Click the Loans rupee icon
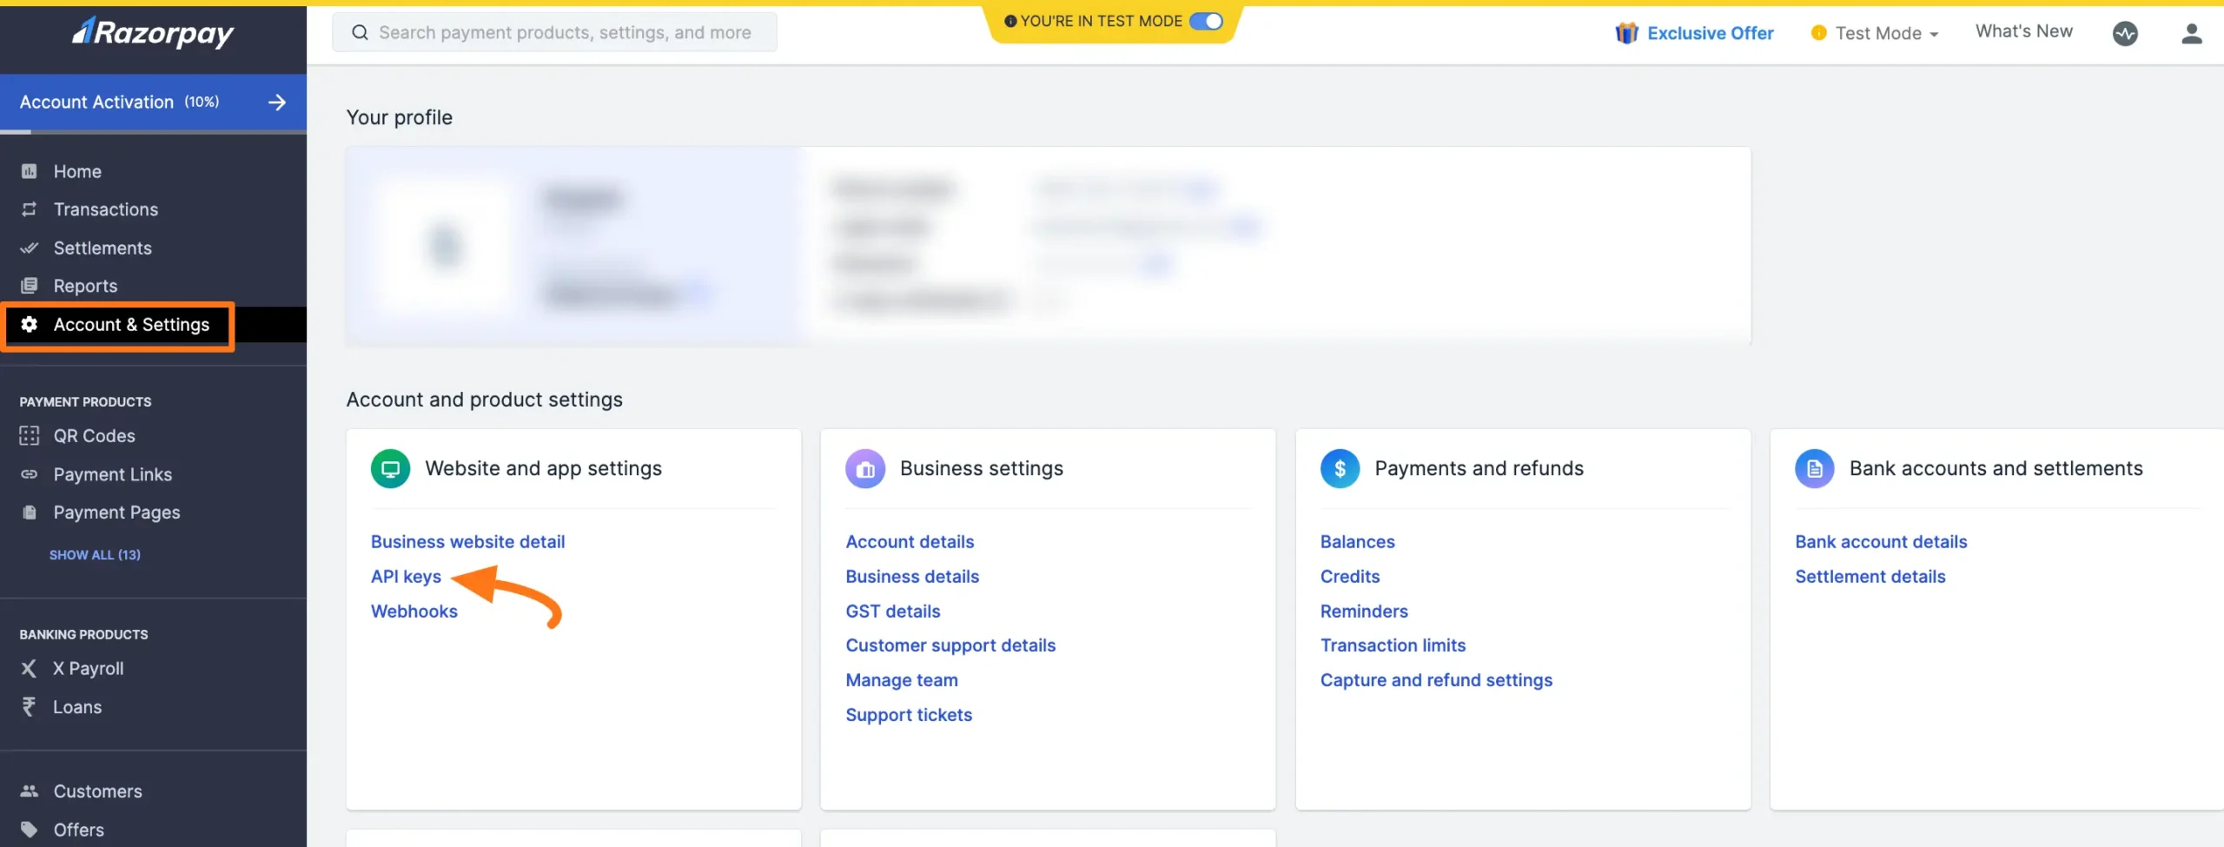Image resolution: width=2224 pixels, height=847 pixels. coord(29,706)
